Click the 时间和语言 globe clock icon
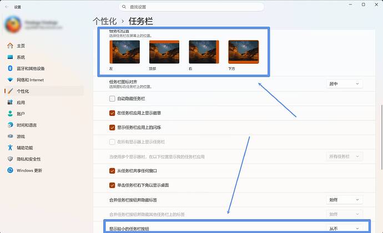 click(x=10, y=125)
